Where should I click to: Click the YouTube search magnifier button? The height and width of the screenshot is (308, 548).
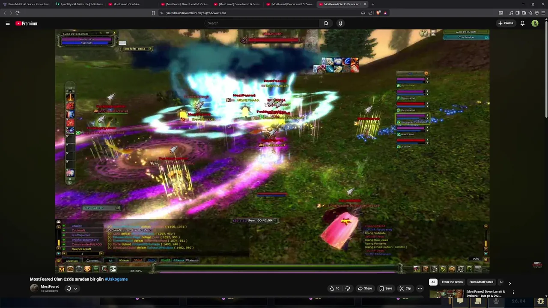pos(326,23)
